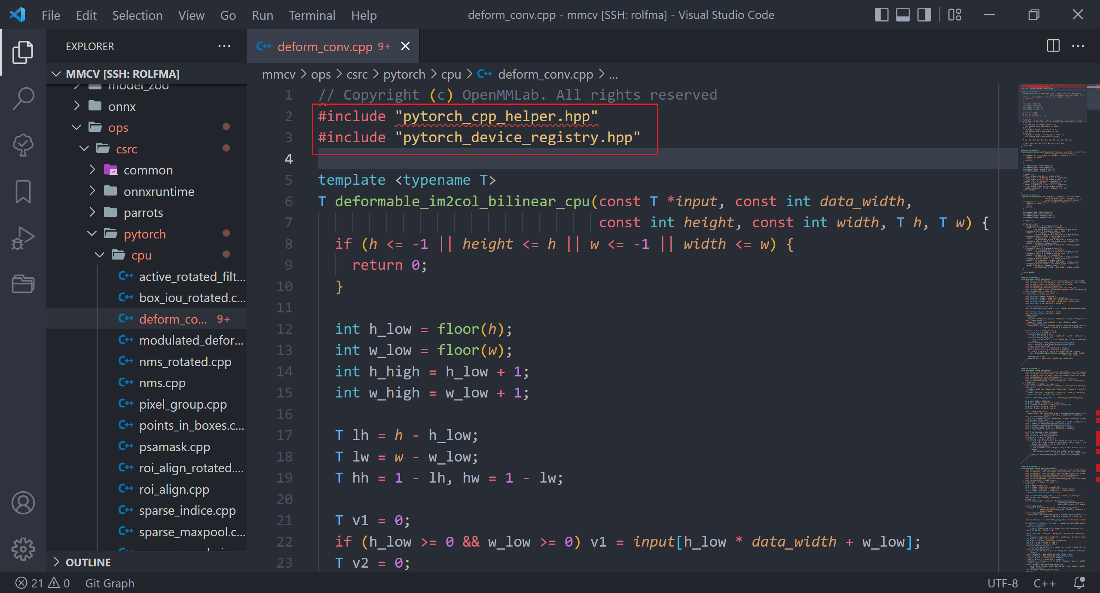Click the Manage gear icon
Image resolution: width=1100 pixels, height=593 pixels.
point(23,549)
